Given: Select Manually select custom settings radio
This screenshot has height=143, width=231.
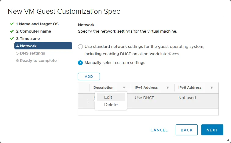Looking at the screenshot, I should pyautogui.click(x=80, y=63).
